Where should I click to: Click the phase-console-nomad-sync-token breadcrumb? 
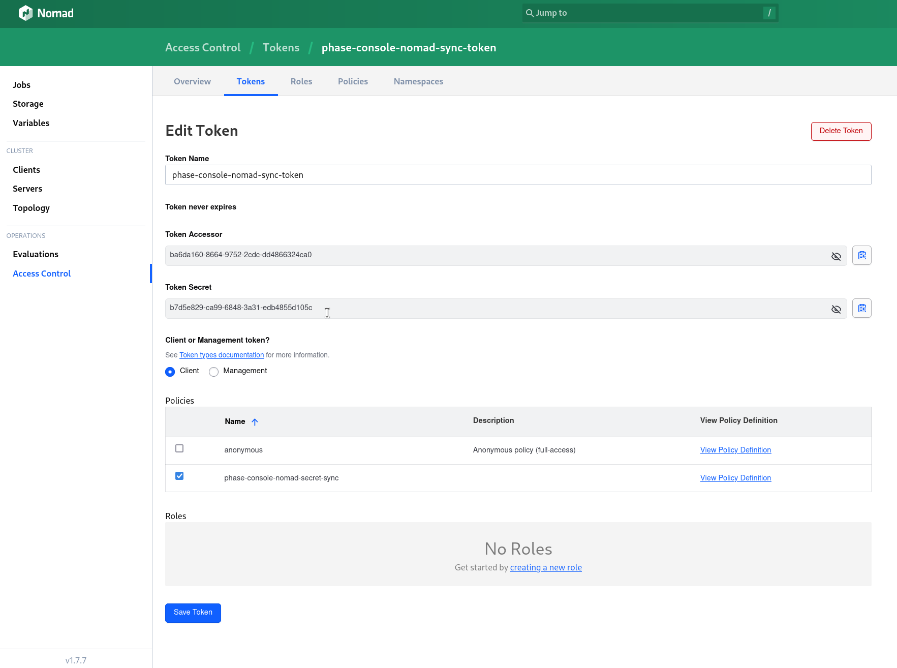coord(409,47)
